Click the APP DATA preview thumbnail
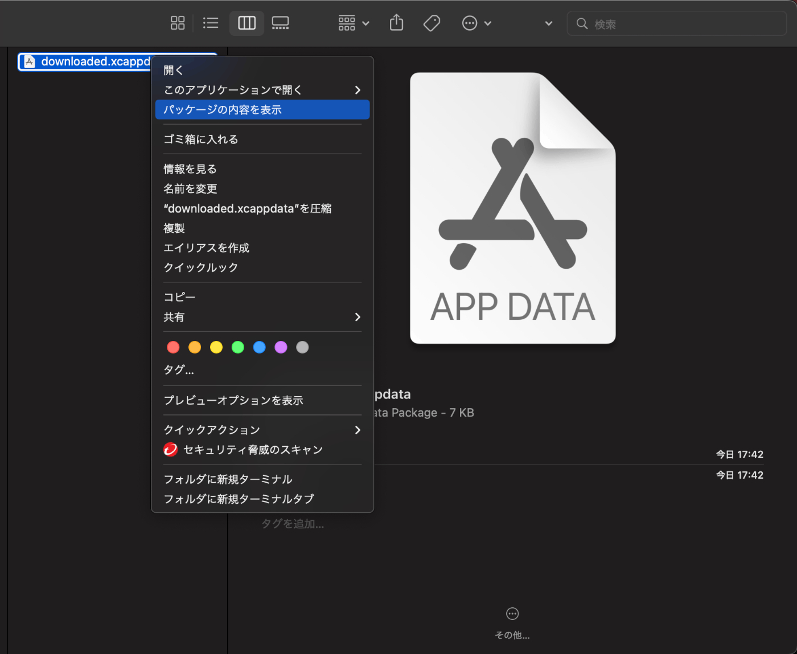Viewport: 797px width, 654px height. click(512, 208)
